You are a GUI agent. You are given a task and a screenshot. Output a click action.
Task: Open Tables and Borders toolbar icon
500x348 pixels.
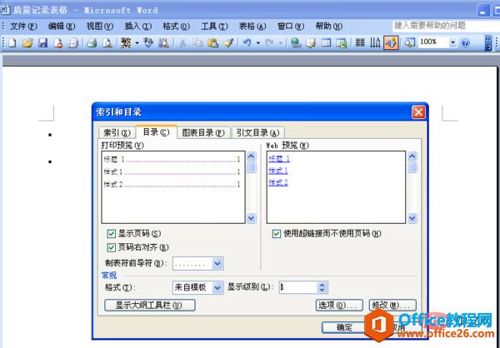311,42
